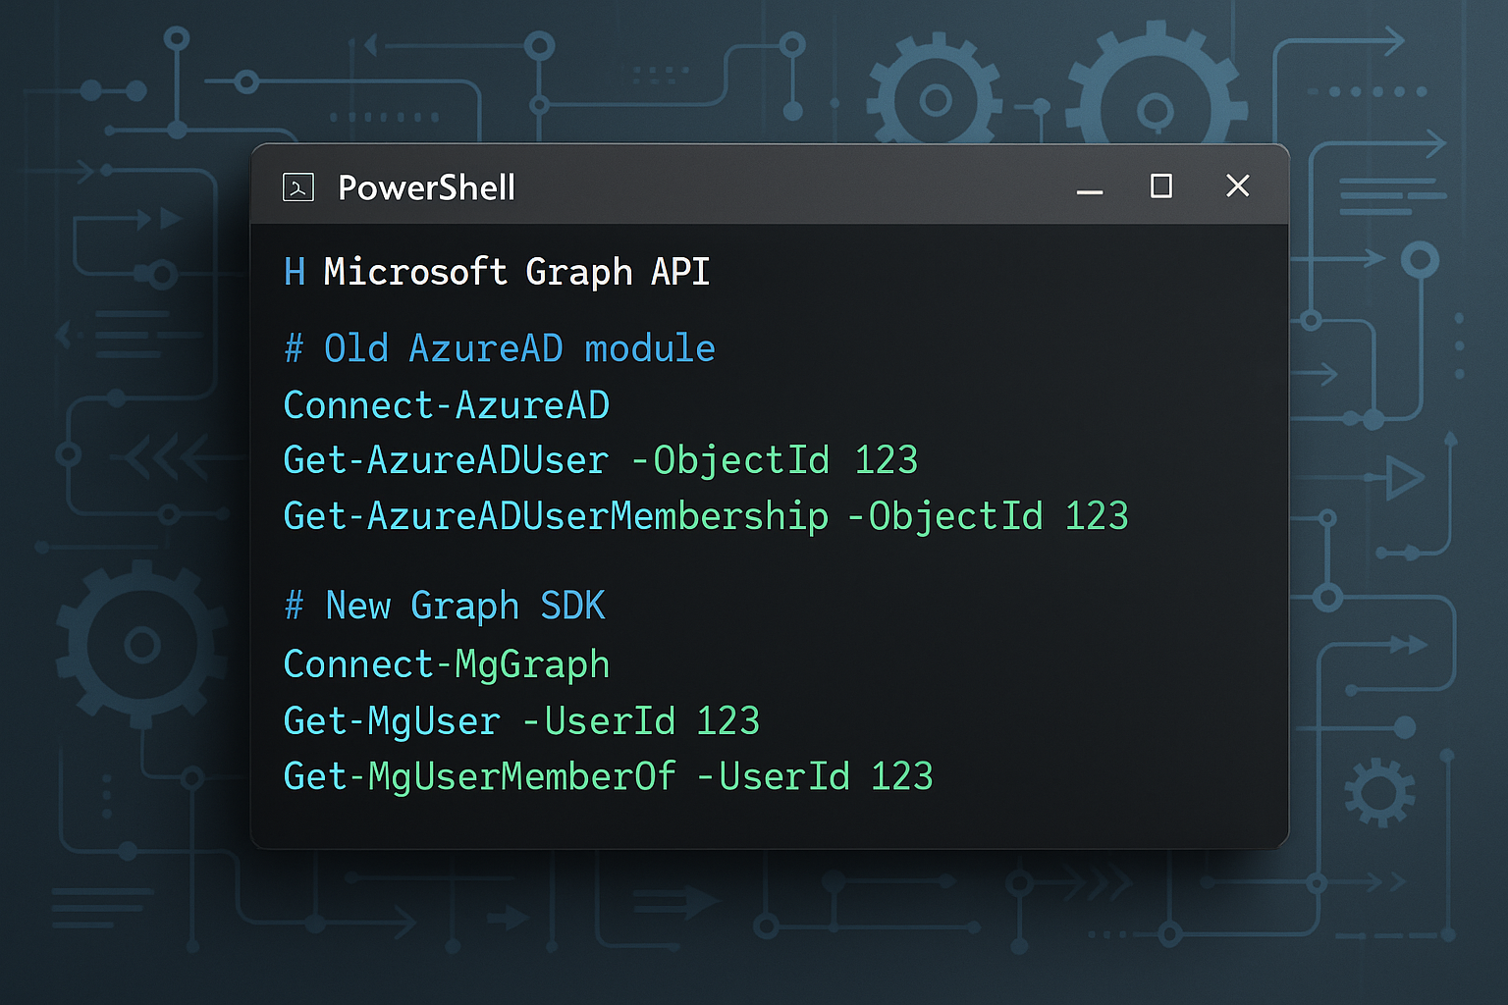Click the 'Connect-MgGraph' command line
Image resolution: width=1508 pixels, height=1005 pixels.
(x=447, y=665)
